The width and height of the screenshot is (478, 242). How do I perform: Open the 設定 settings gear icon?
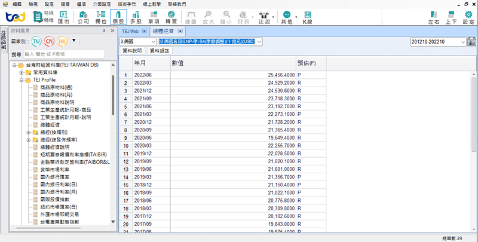click(x=468, y=19)
